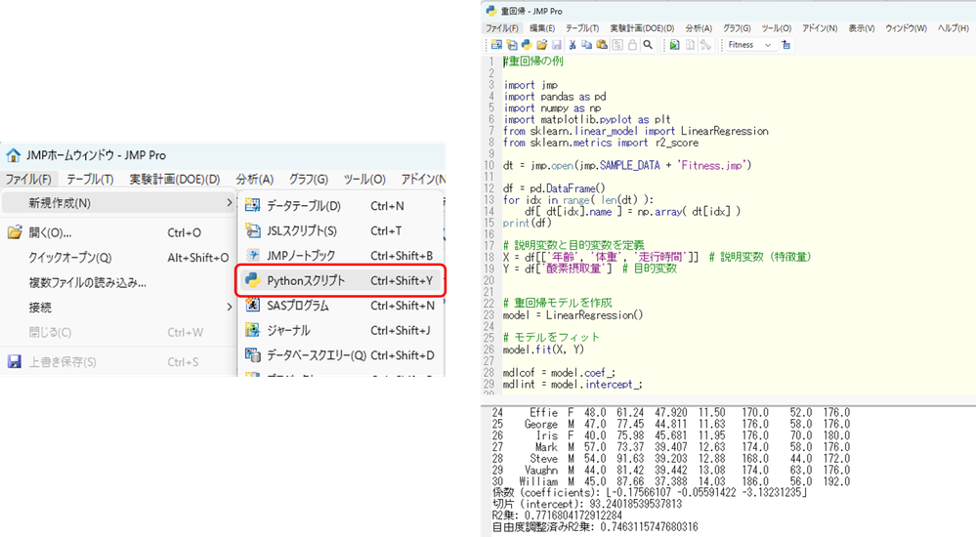Click Data Table icon in New submenu
This screenshot has height=537, width=976.
[x=252, y=205]
